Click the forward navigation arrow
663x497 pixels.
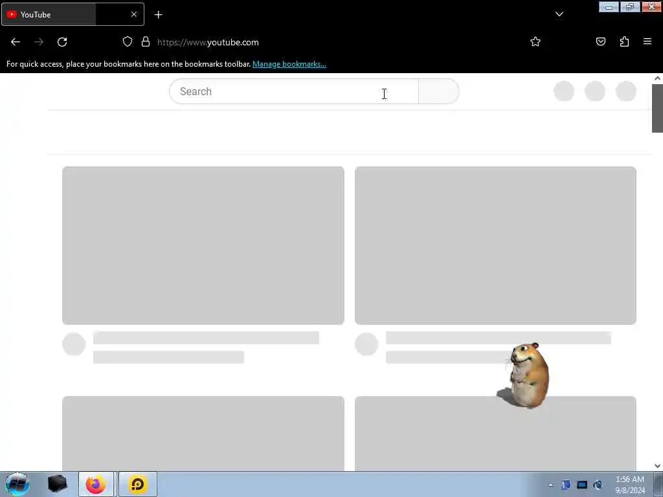click(x=39, y=42)
